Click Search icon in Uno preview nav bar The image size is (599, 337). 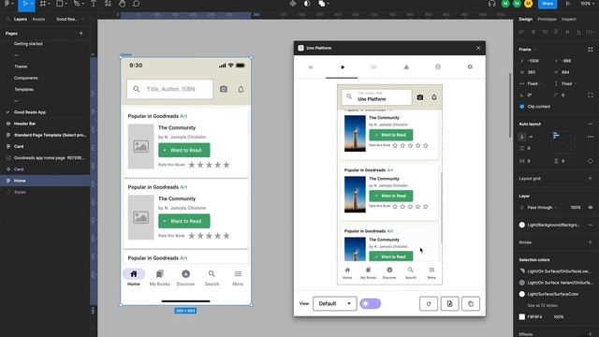tap(410, 270)
